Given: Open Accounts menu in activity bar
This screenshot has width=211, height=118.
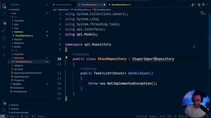Looking at the screenshot, I should pyautogui.click(x=4, y=102).
